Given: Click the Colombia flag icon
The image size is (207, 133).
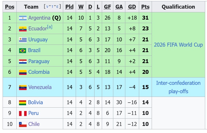Looking at the screenshot, I should coord(23,72).
